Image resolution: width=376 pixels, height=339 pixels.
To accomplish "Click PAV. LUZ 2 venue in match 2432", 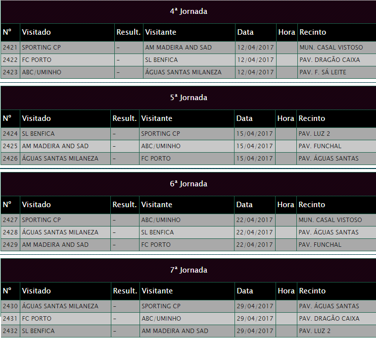I will (x=314, y=331).
